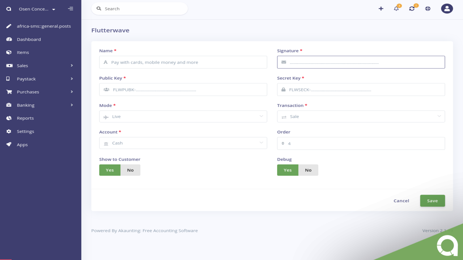This screenshot has width=463, height=260.
Task: Open the Reports menu item
Action: [26, 118]
